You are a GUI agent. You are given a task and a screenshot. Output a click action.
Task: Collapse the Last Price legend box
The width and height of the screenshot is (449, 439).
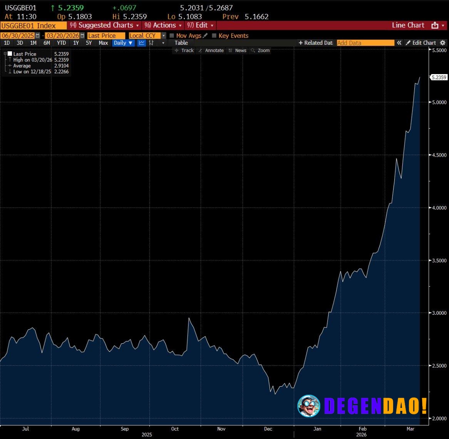click(5, 54)
